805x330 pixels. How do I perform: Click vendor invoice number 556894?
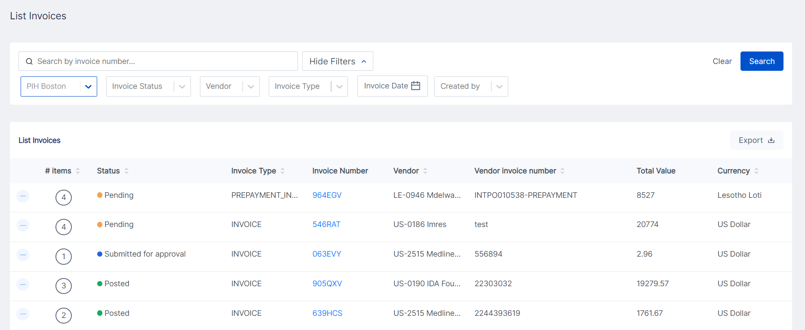tap(488, 254)
